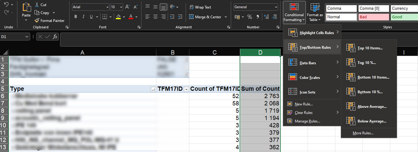Click the Fill Color bucket icon
This screenshot has height=152, width=418.
point(119,17)
